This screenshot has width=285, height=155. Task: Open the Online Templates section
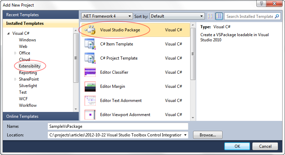click(38, 116)
